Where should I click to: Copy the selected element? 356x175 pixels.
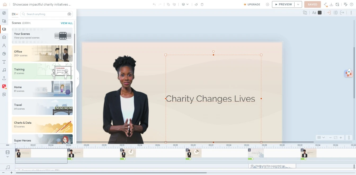tap(168, 5)
